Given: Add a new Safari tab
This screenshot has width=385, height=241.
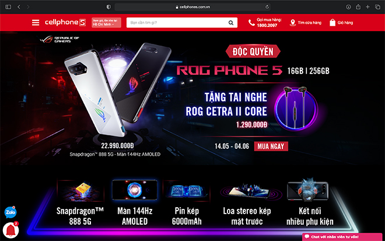Looking at the screenshot, I should point(367,7).
